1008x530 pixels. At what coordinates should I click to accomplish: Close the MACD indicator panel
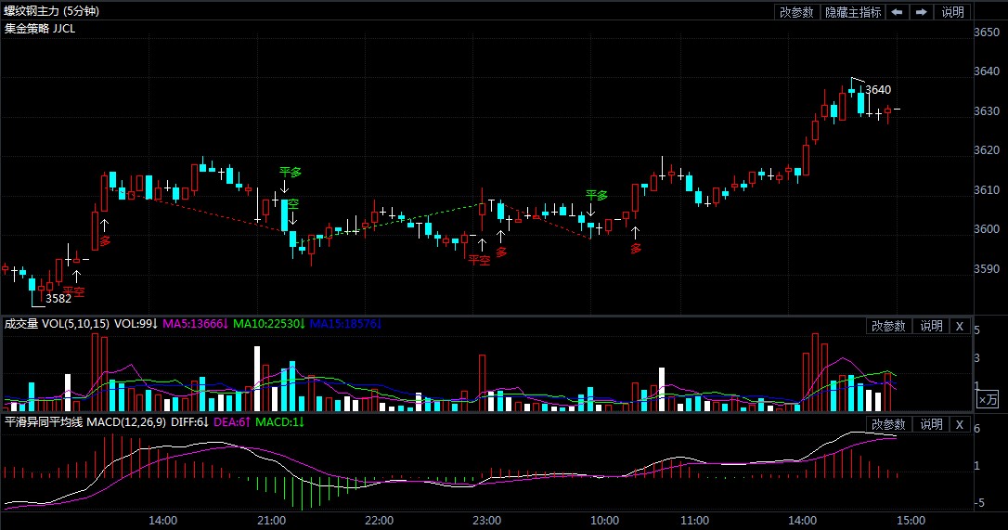point(961,424)
